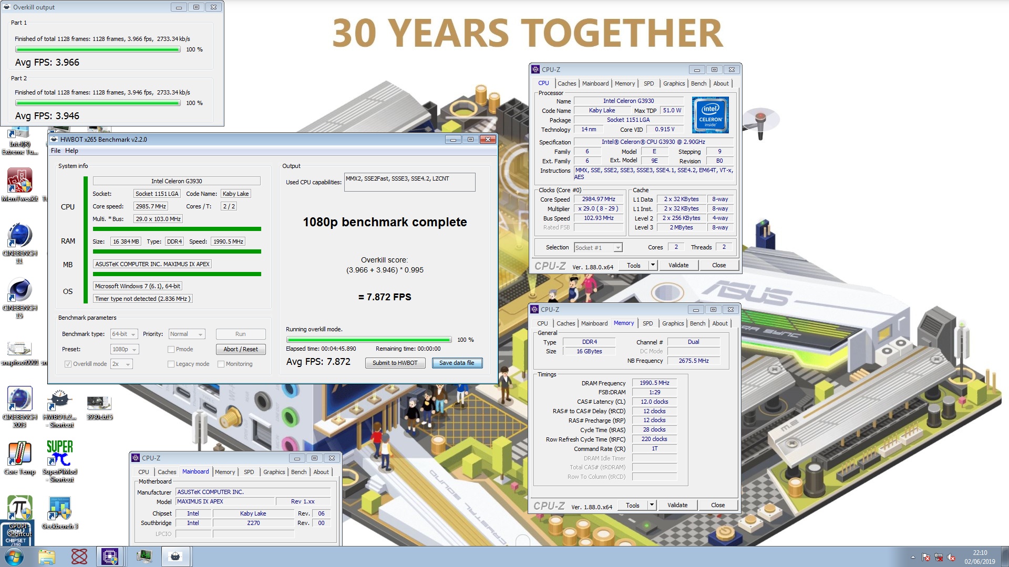Open the Overkill 2x multiplier dropdown
The height and width of the screenshot is (567, 1009).
pyautogui.click(x=121, y=364)
